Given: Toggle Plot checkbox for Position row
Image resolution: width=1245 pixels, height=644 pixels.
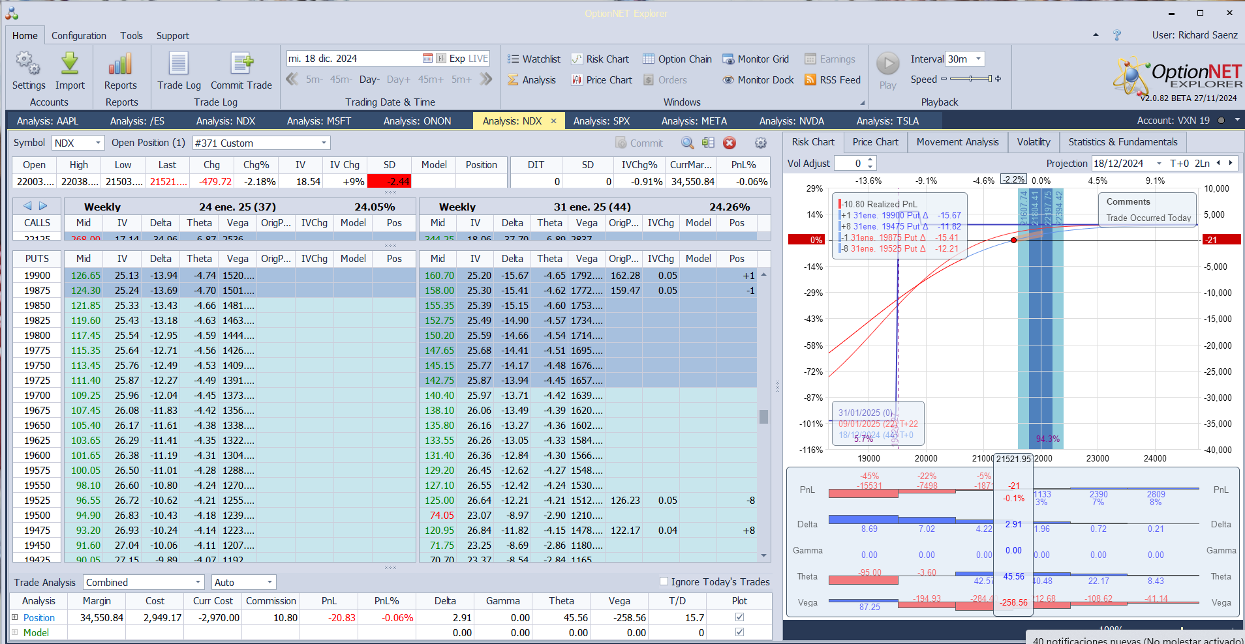Looking at the screenshot, I should pyautogui.click(x=739, y=617).
